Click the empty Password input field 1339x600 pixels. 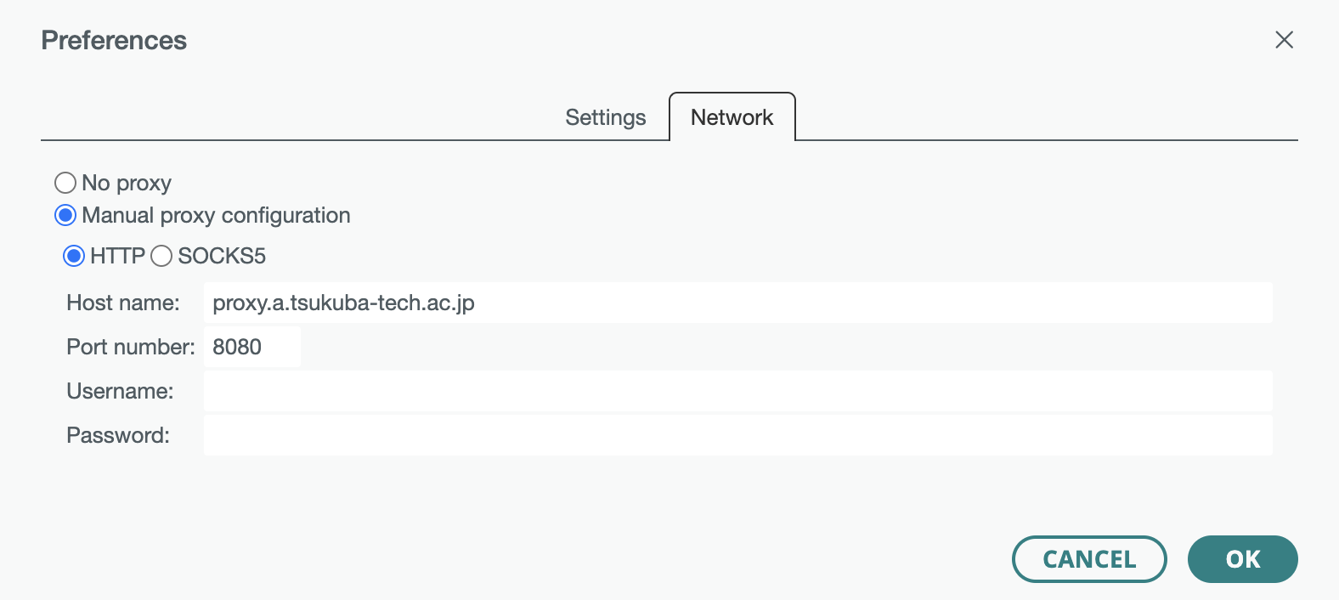[x=737, y=435]
